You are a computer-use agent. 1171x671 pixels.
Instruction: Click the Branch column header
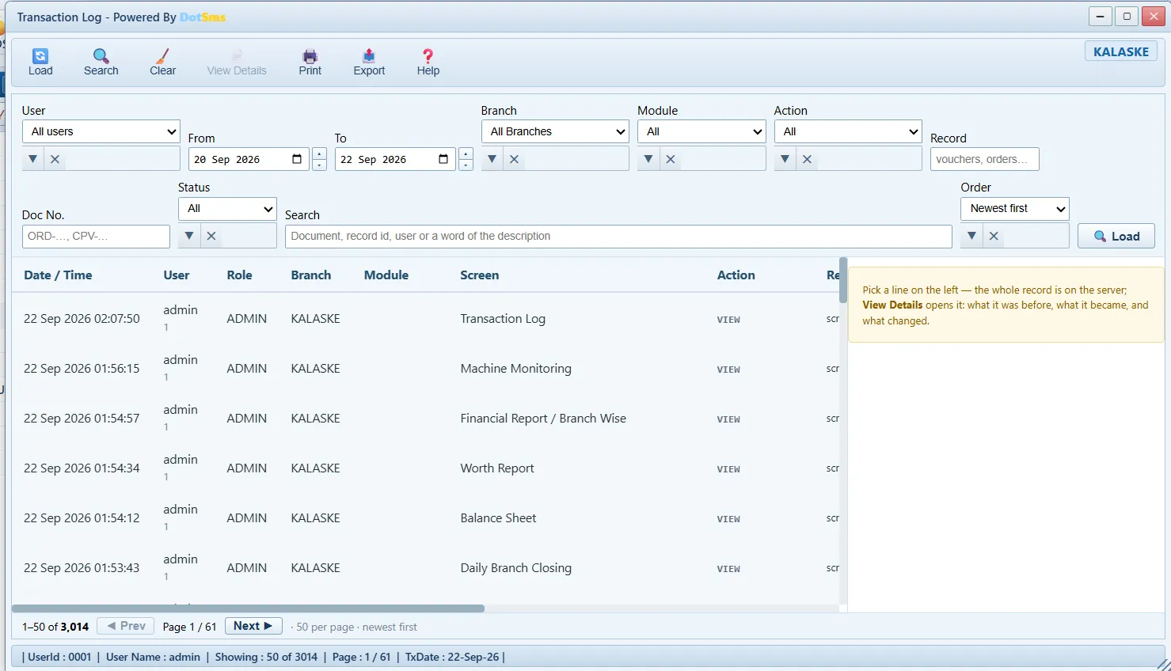pos(310,275)
